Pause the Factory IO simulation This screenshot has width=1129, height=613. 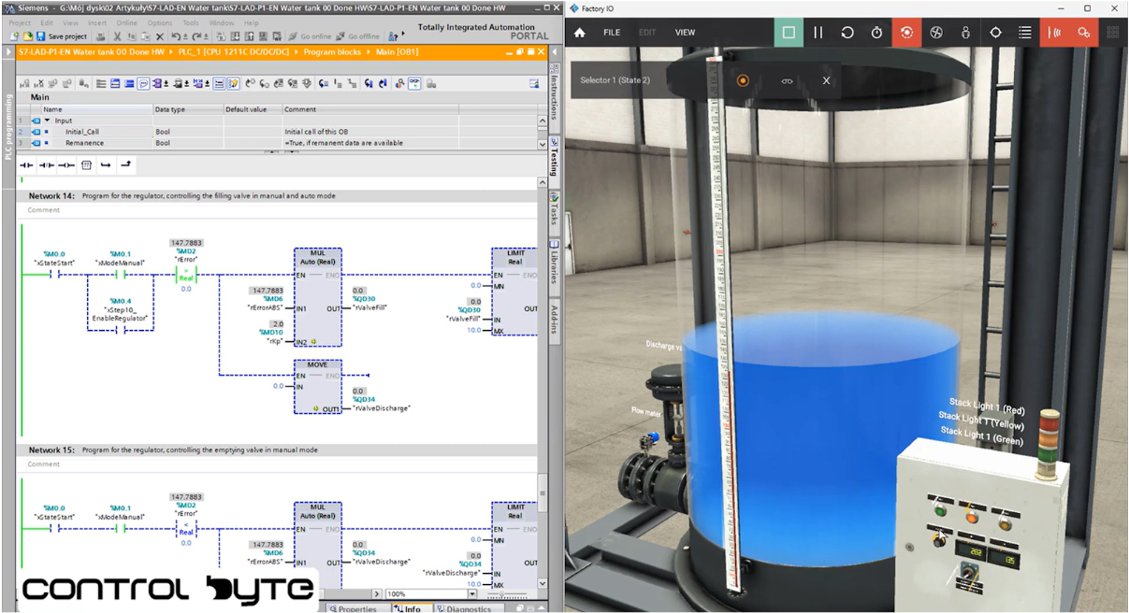pos(818,33)
